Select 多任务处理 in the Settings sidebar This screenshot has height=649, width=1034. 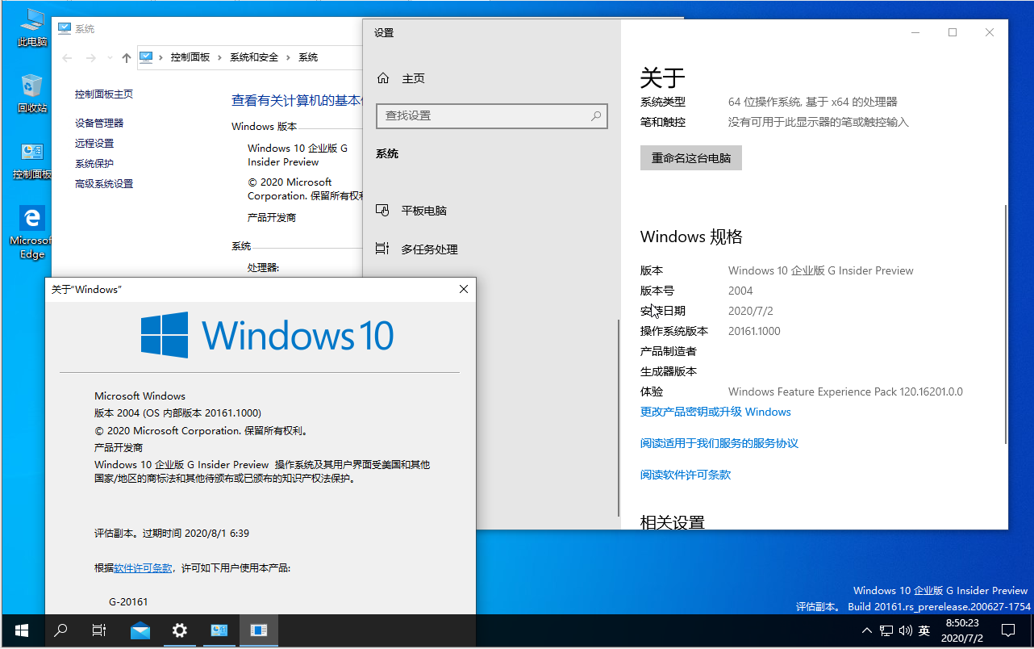point(429,249)
